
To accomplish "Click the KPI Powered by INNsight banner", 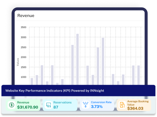I will (78, 91).
